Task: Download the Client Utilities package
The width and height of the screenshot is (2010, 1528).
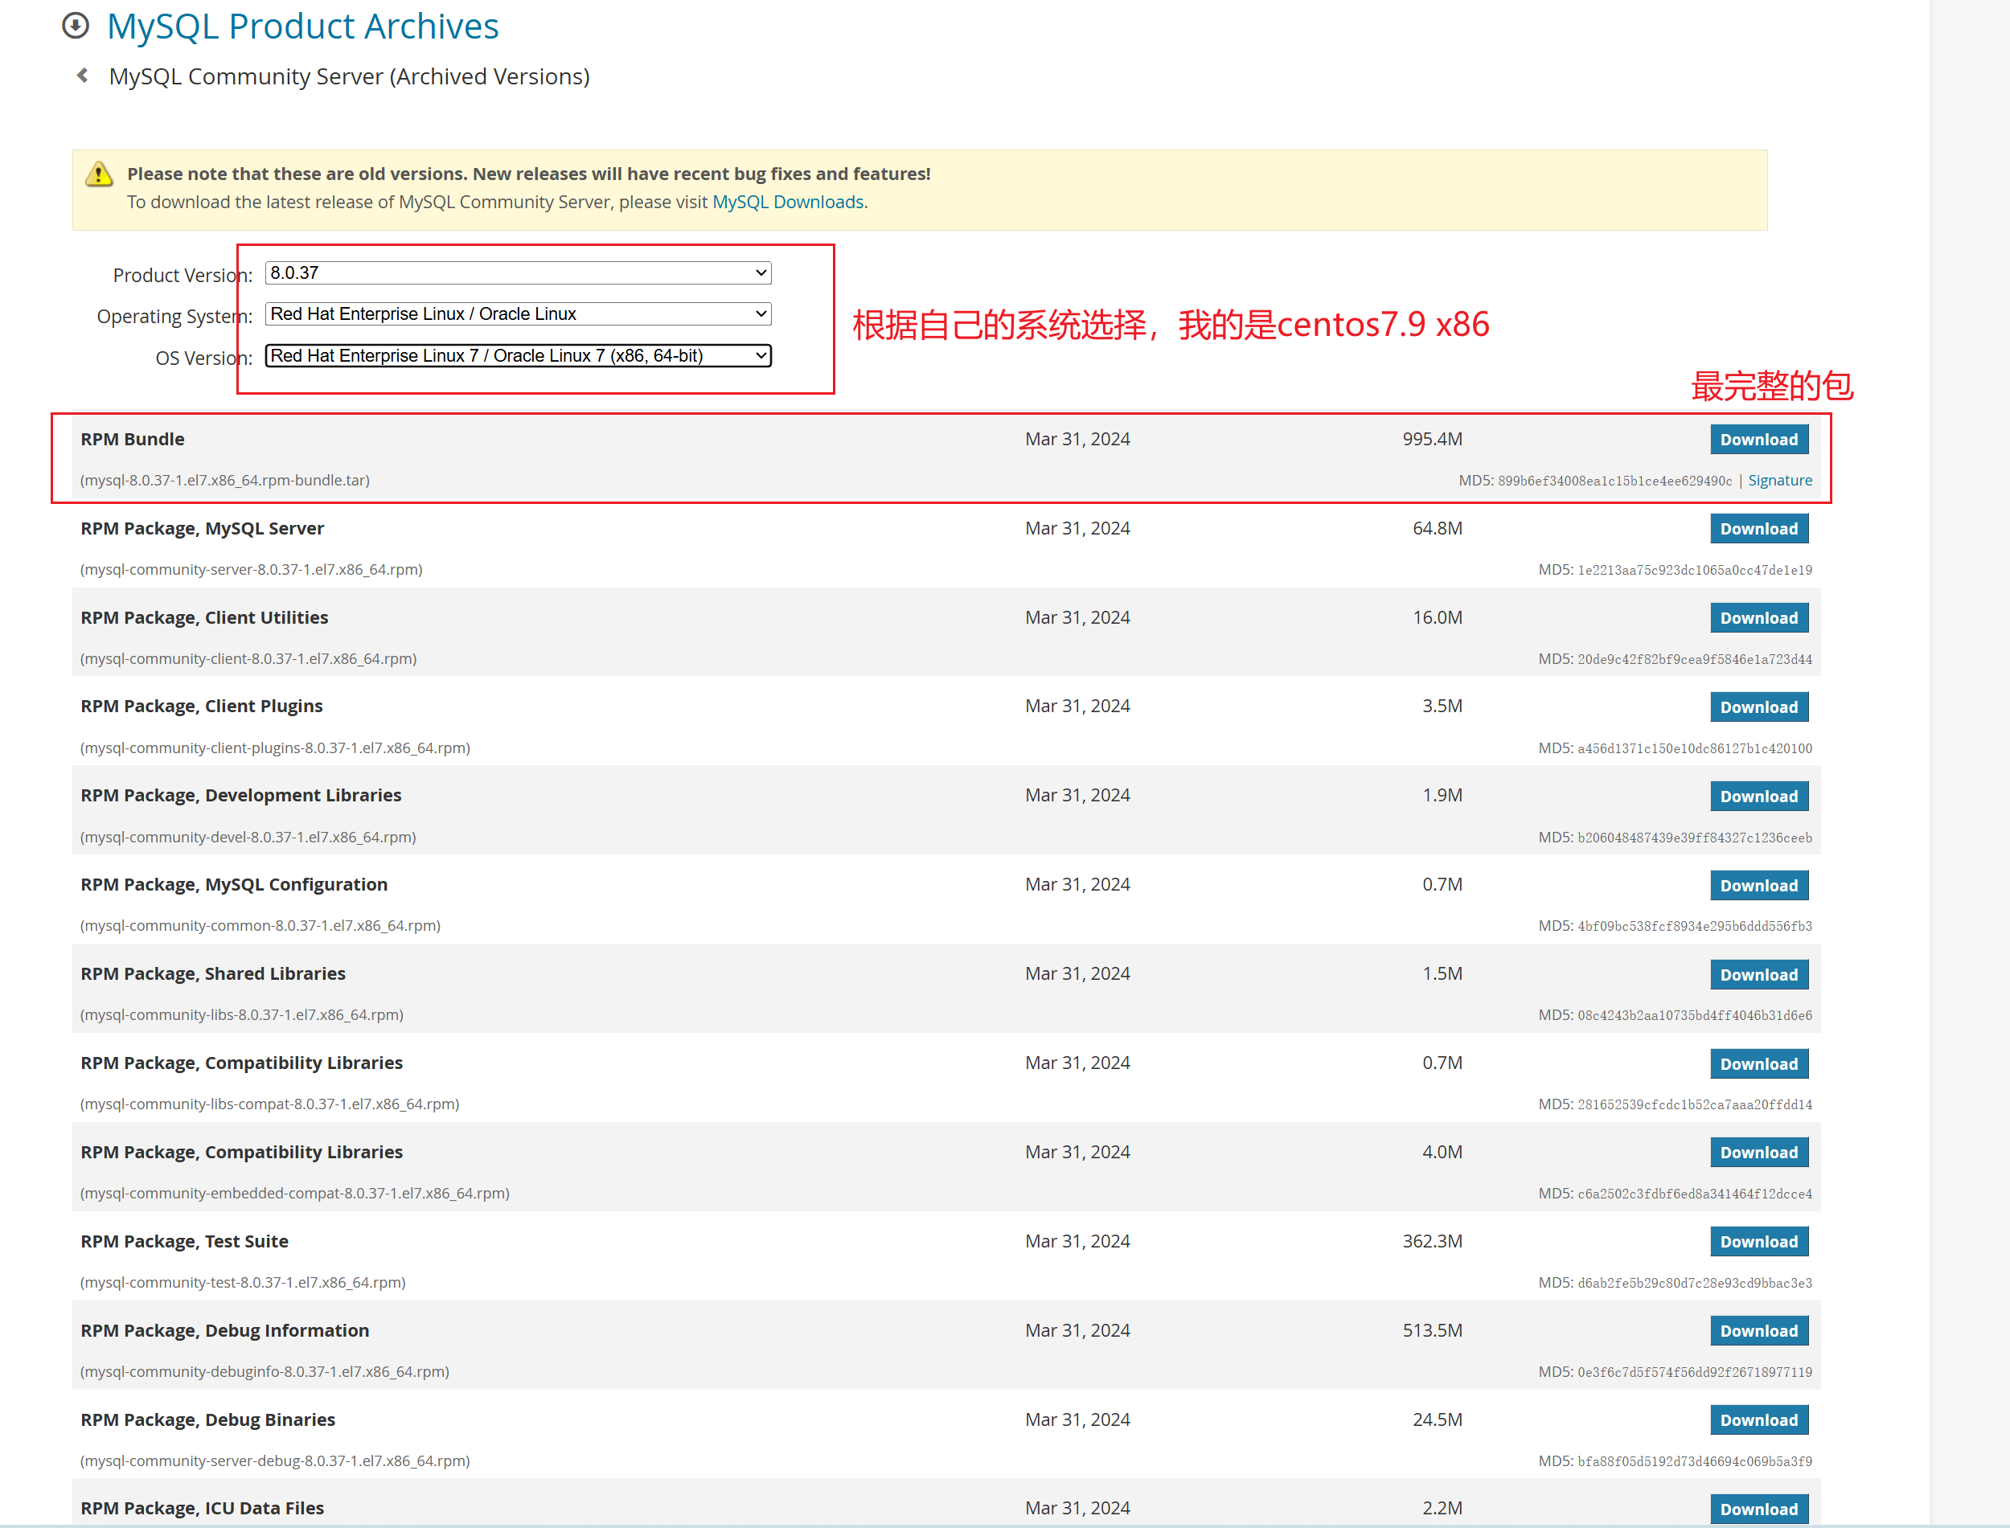Action: (x=1758, y=617)
